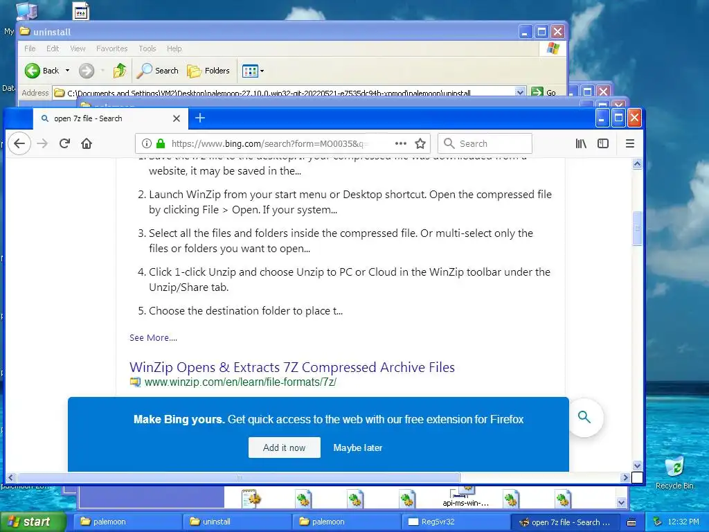Click the green padlock security icon
Viewport: 709px width, 532px height.
[161, 144]
